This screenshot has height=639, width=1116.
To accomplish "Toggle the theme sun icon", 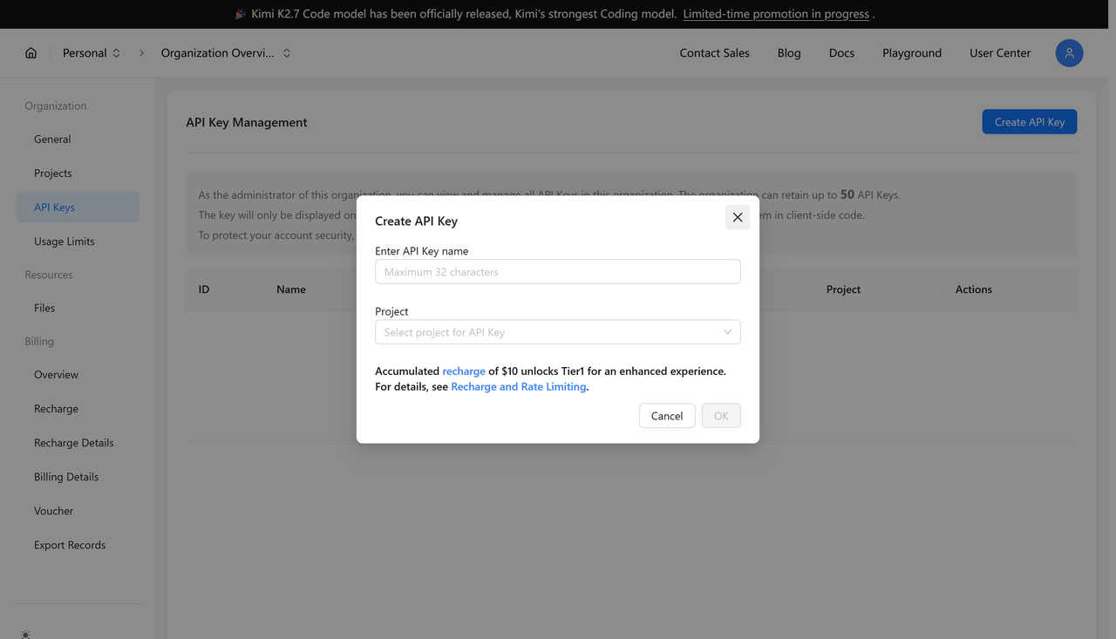I will point(25,635).
